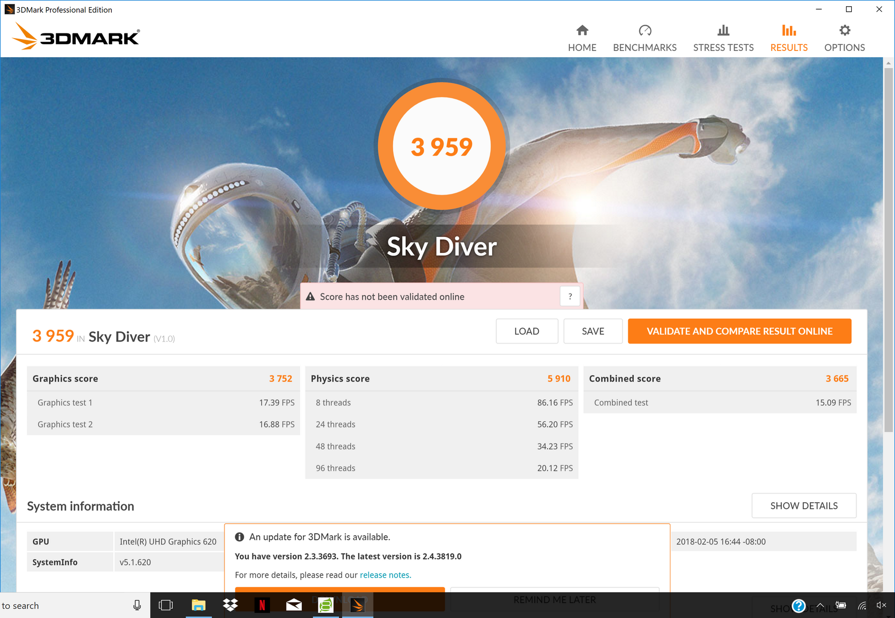Click the vertical scrollbar thumb
This screenshot has height=618, width=895.
pos(888,250)
